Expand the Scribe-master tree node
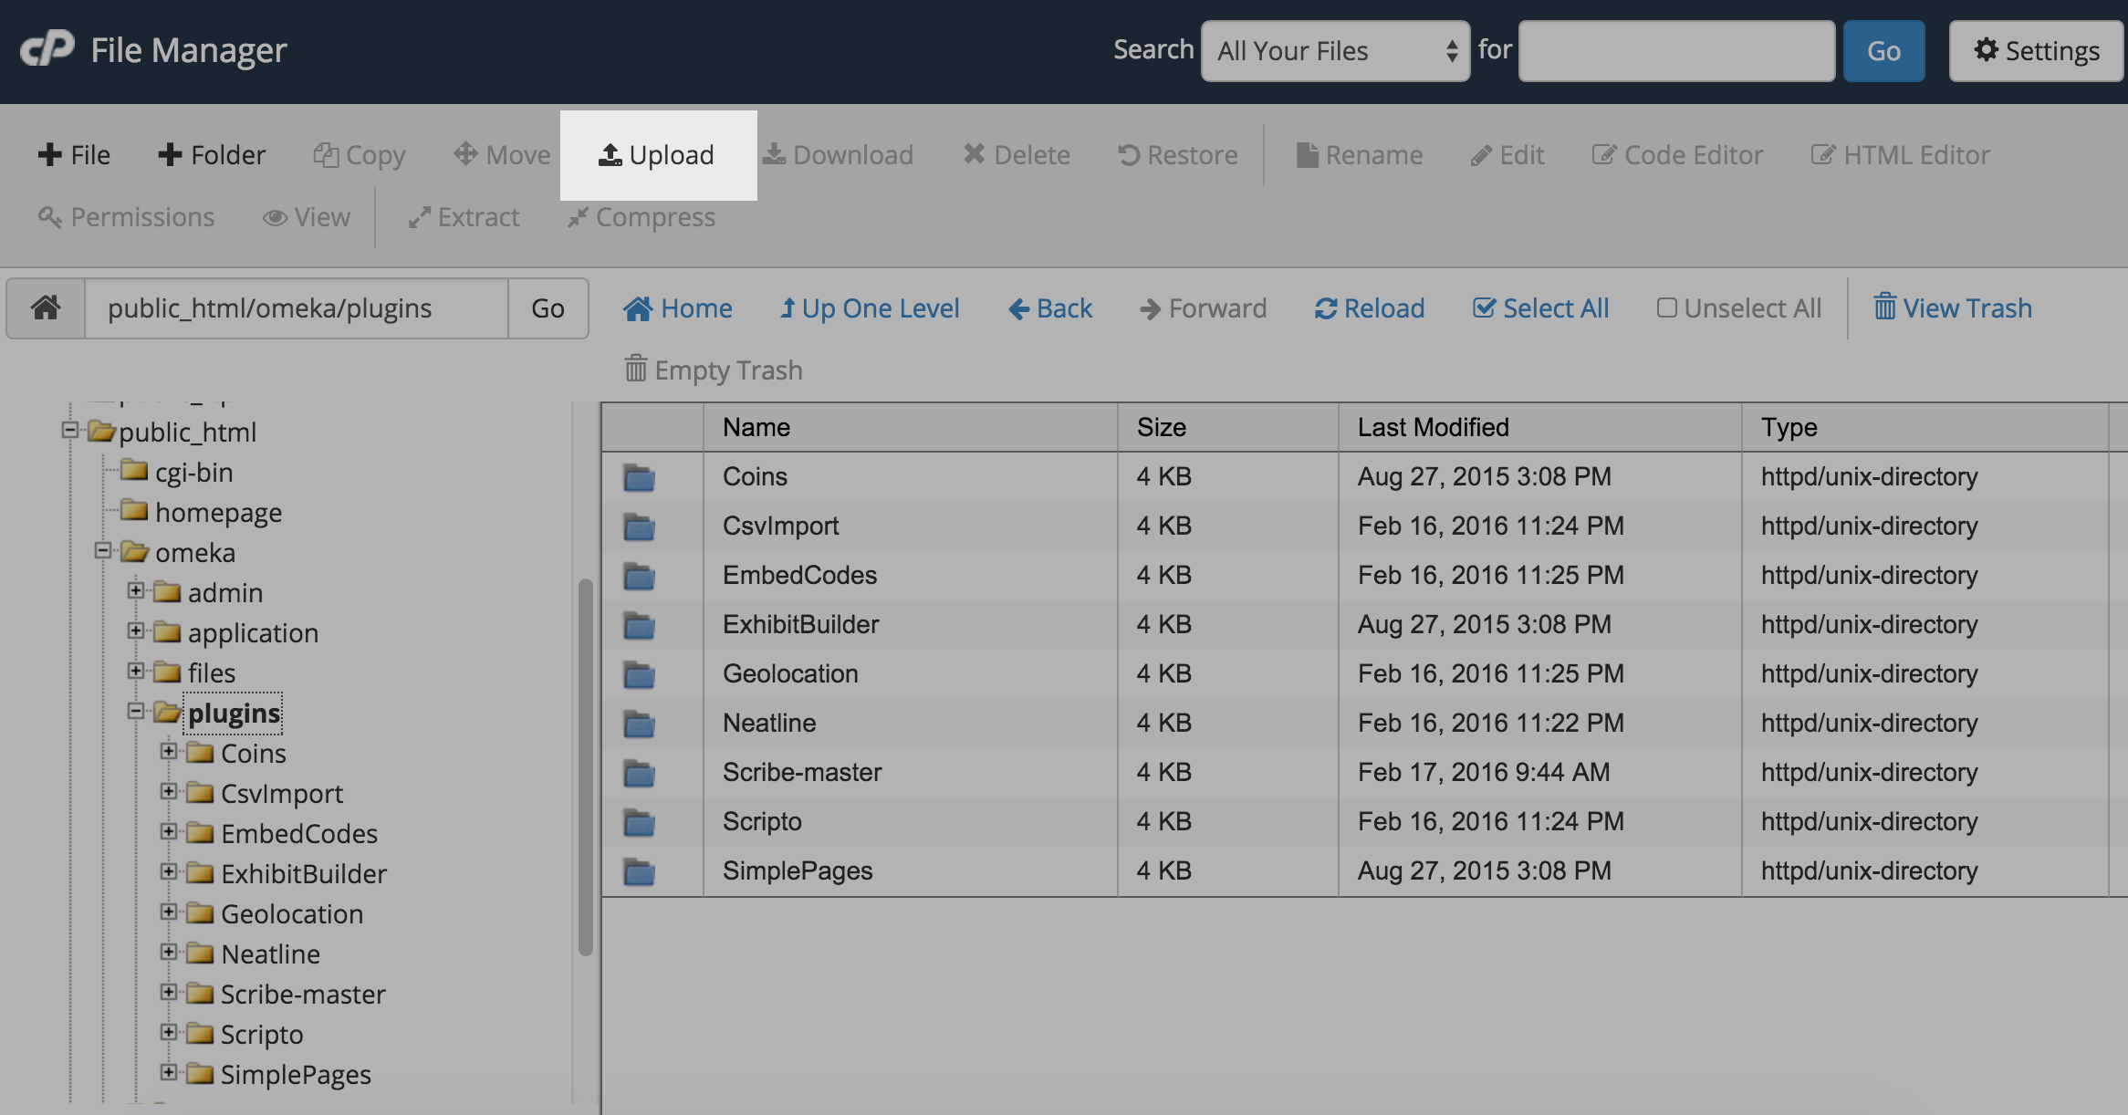2128x1115 pixels. pyautogui.click(x=169, y=992)
